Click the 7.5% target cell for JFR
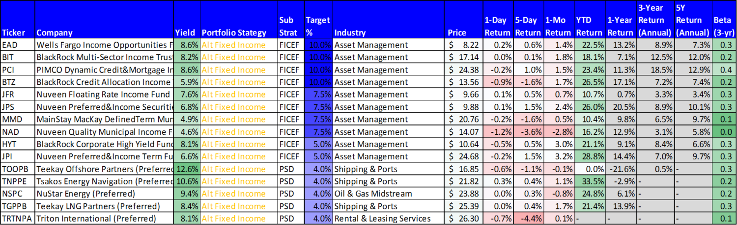 pyautogui.click(x=318, y=95)
